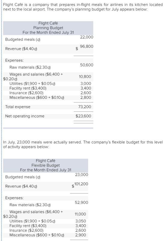Click the Flexible Budget table heading
The image size is (168, 241).
point(46,165)
